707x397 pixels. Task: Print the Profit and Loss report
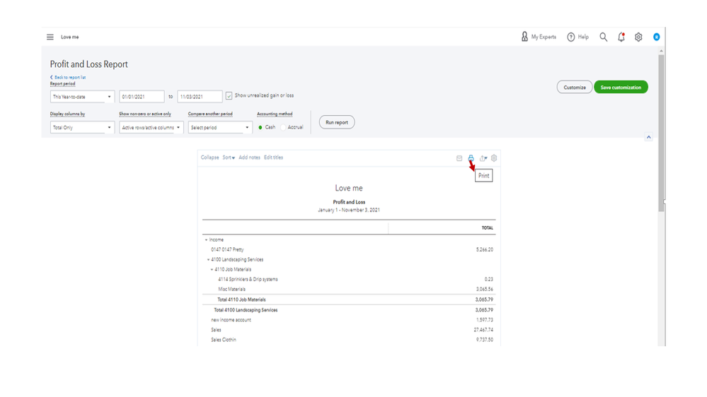(471, 158)
